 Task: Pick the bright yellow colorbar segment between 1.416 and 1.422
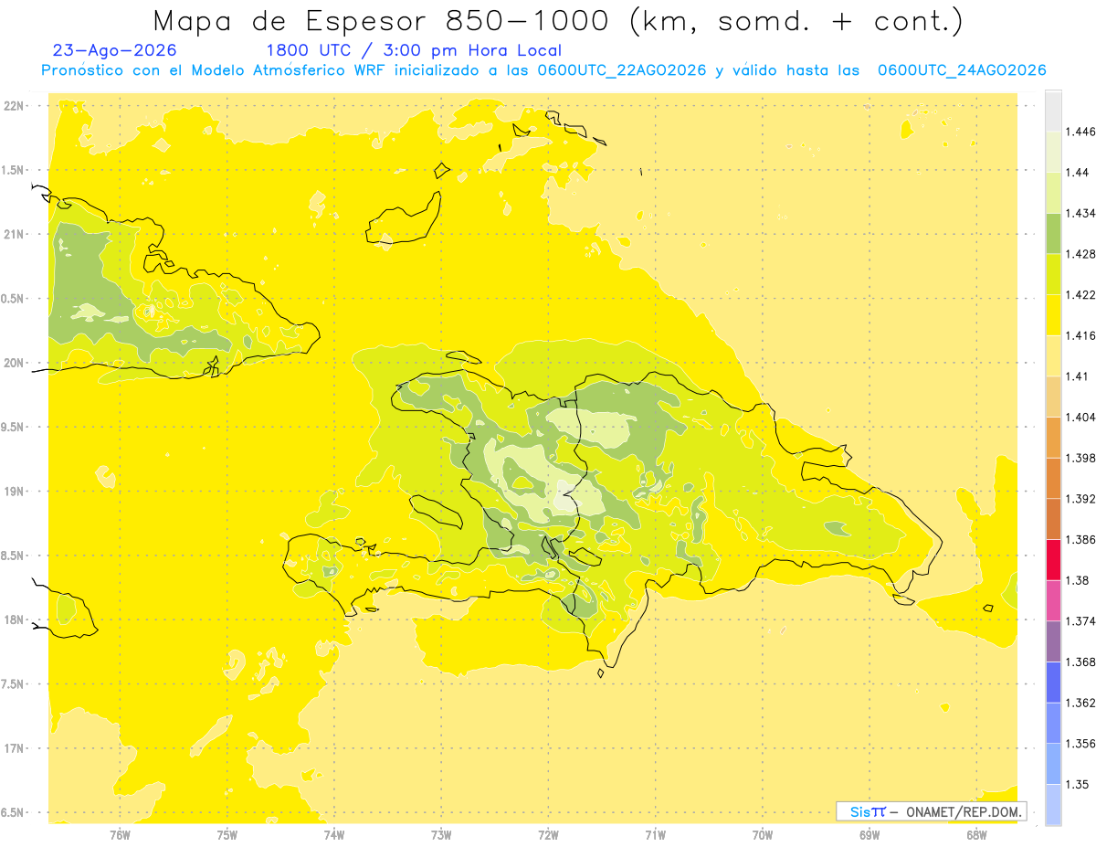click(x=1053, y=315)
